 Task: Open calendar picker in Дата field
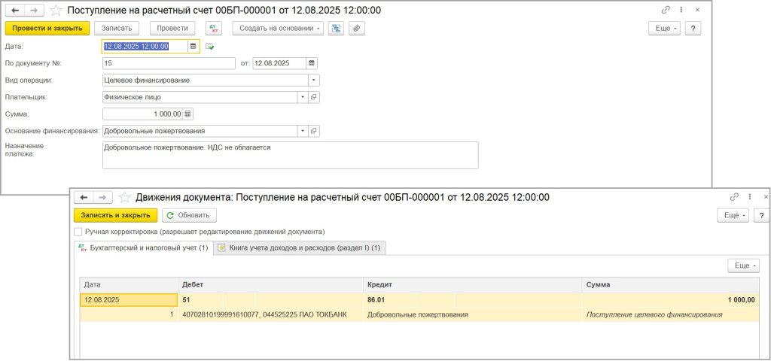pyautogui.click(x=193, y=46)
